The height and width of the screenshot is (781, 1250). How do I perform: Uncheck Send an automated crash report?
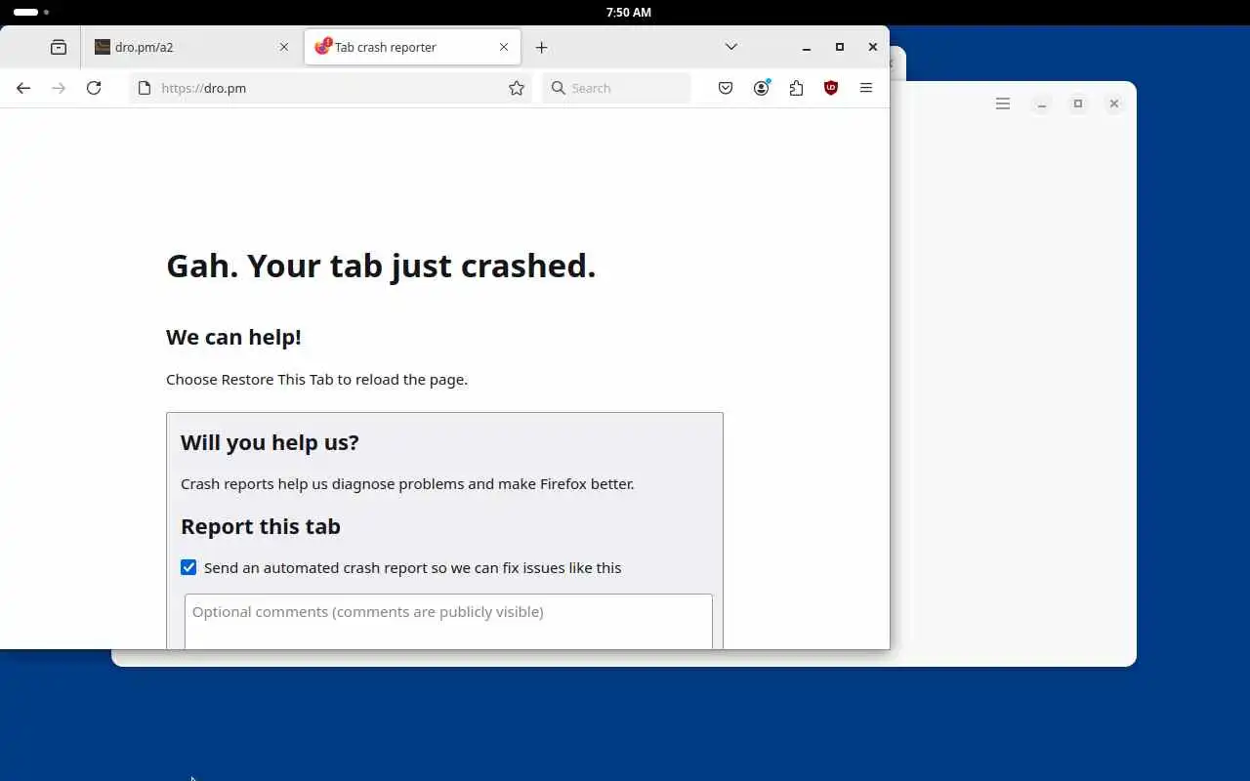pyautogui.click(x=188, y=567)
